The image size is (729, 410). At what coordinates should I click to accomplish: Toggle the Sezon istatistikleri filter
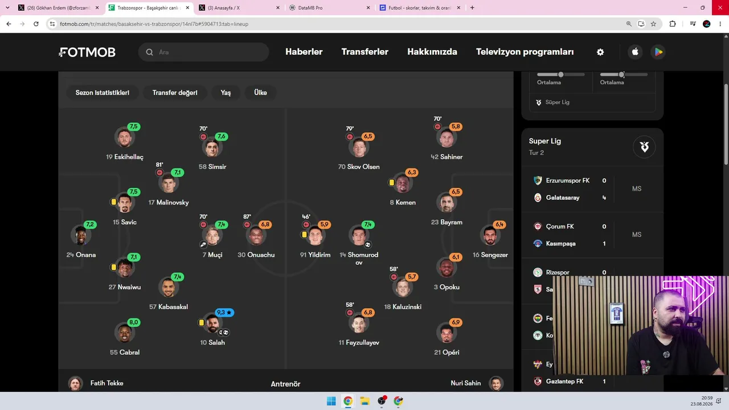103,93
